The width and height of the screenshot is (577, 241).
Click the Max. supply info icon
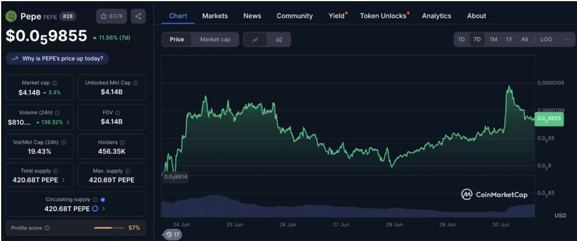point(128,171)
